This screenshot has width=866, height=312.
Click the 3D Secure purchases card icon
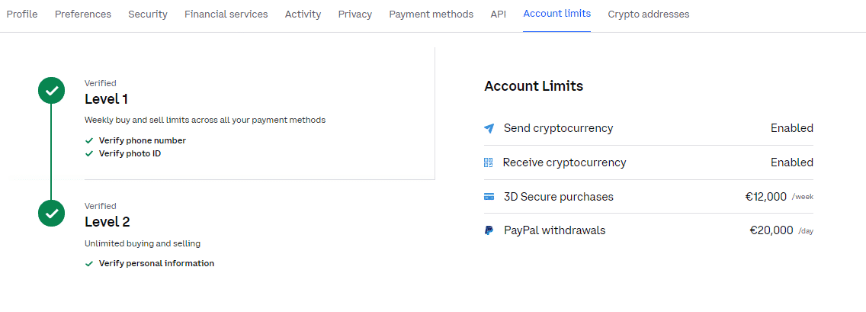point(489,197)
